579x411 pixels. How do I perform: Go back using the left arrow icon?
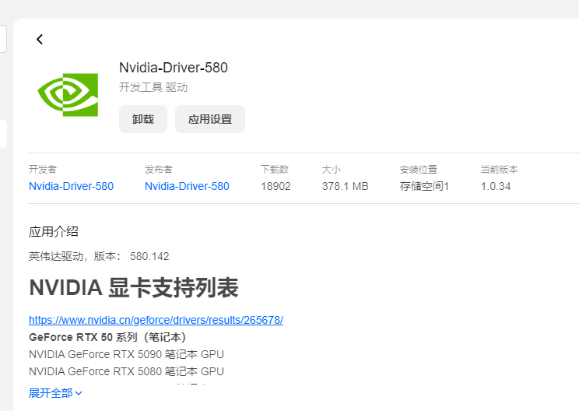click(x=40, y=39)
